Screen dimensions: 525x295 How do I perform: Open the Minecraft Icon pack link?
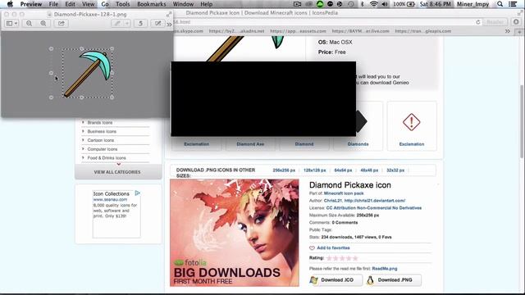(x=344, y=193)
